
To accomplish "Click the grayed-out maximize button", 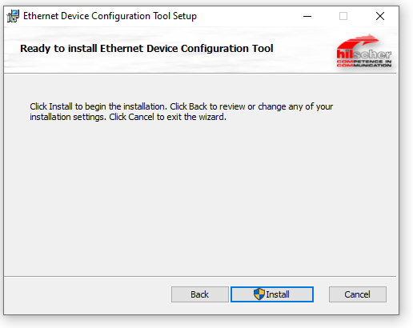I will pyautogui.click(x=343, y=16).
